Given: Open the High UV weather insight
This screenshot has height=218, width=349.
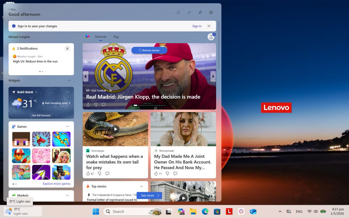Looking at the screenshot, I should click(35, 61).
